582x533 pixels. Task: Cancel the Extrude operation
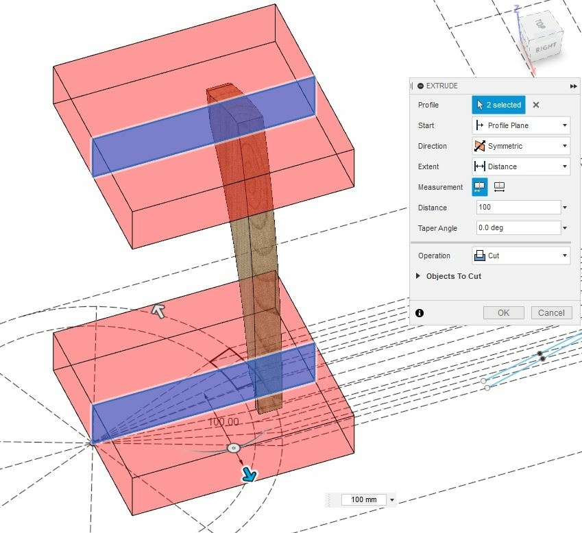click(551, 312)
